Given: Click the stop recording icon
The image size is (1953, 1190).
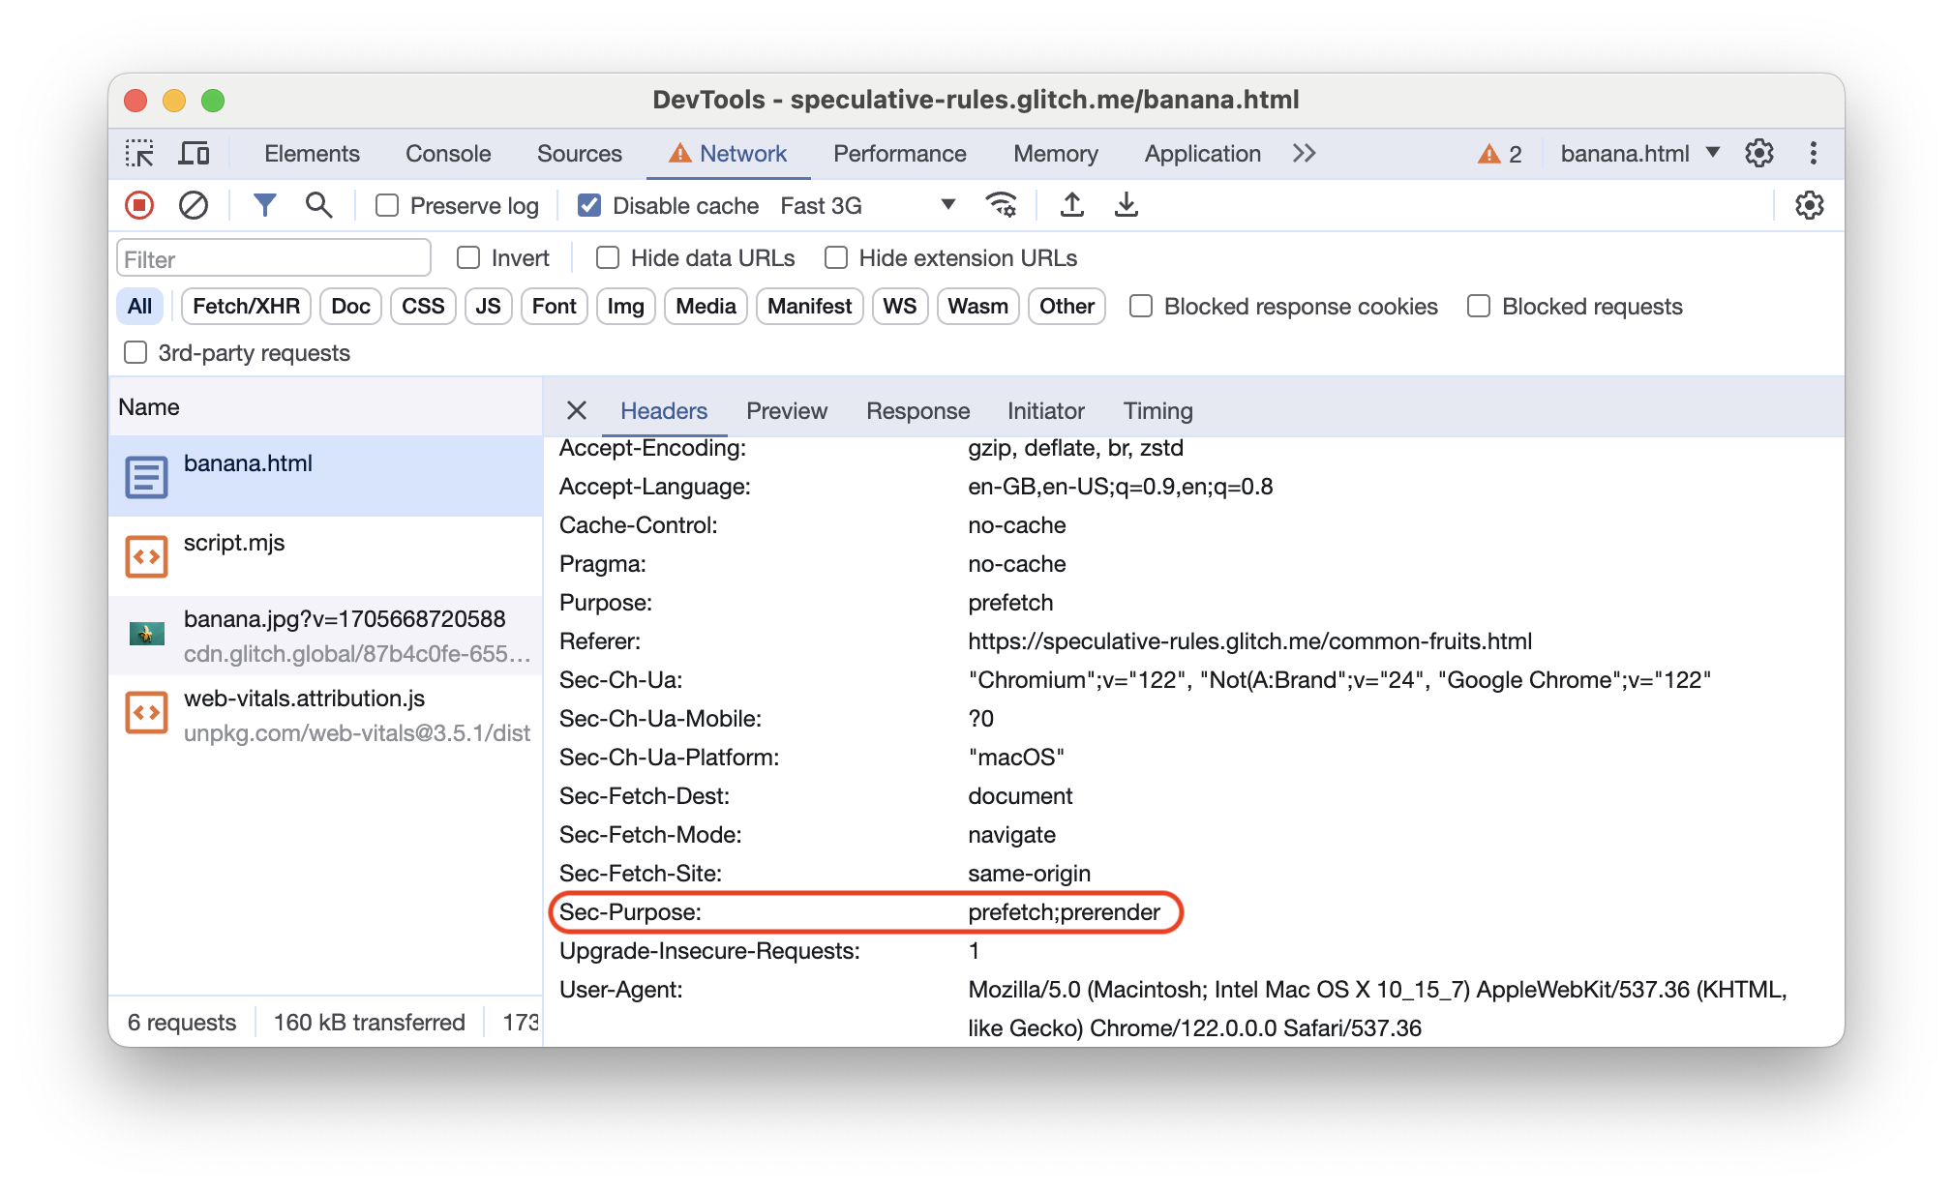Looking at the screenshot, I should tap(141, 205).
